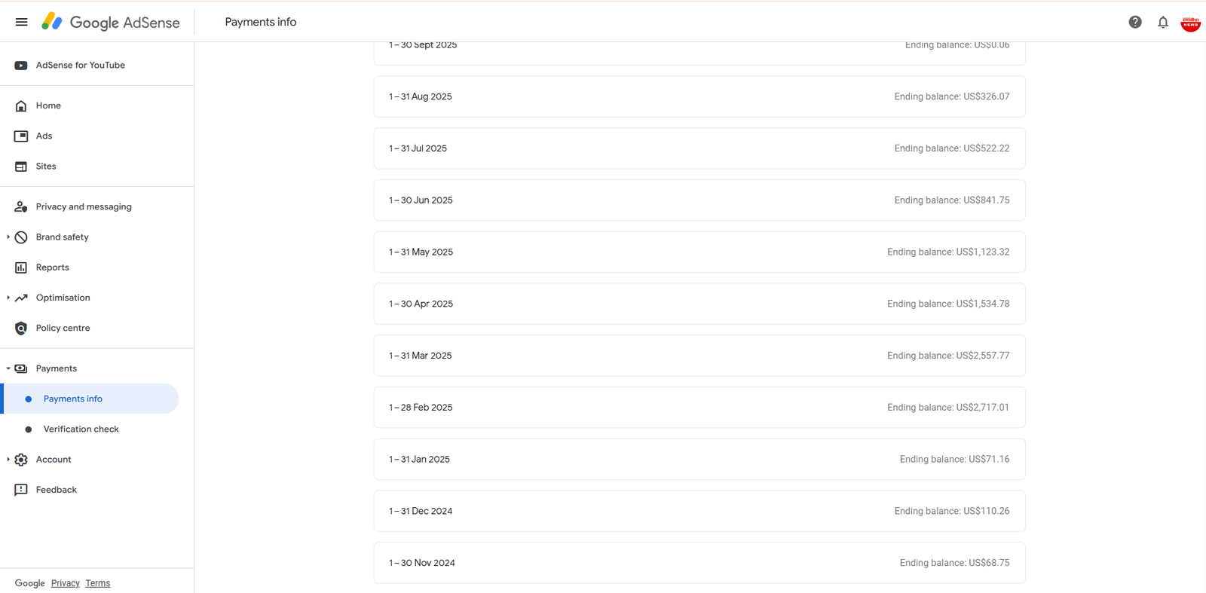Viewport: 1206px width, 593px height.
Task: Expand the Brand safety section arrow
Action: [x=8, y=237]
